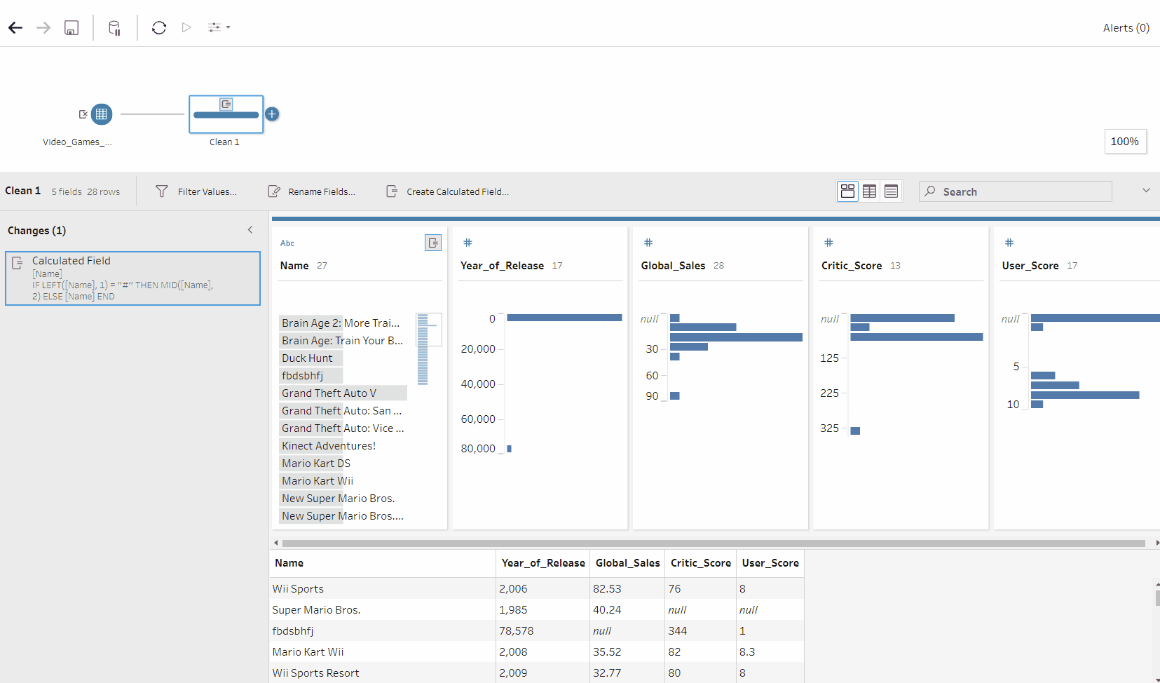Open Rename Fields option
Viewport: 1160px width, 683px height.
312,191
